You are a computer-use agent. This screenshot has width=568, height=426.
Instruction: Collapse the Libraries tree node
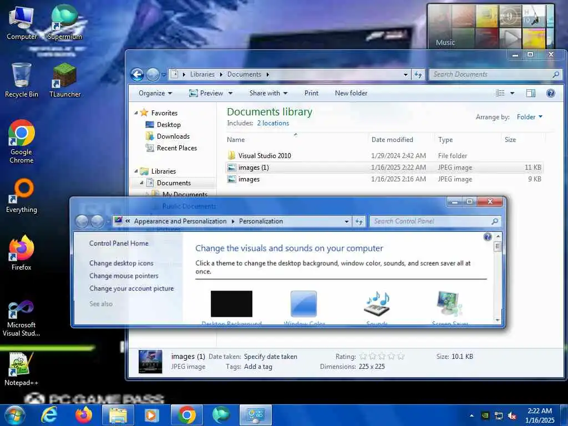pyautogui.click(x=136, y=171)
